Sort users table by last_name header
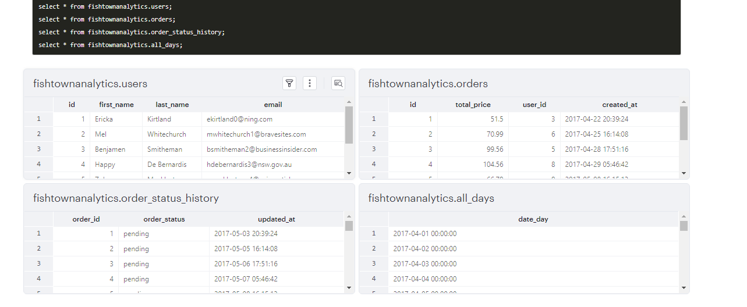Image resolution: width=747 pixels, height=307 pixels. pyautogui.click(x=172, y=105)
